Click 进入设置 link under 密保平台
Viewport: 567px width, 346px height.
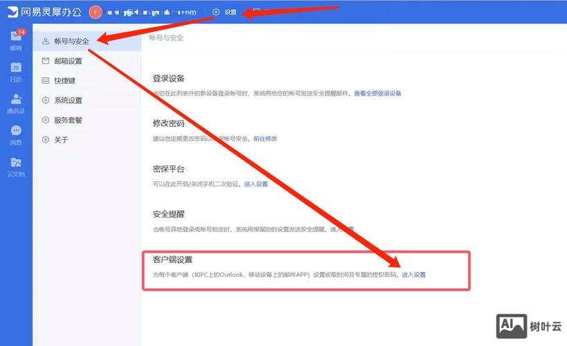256,184
